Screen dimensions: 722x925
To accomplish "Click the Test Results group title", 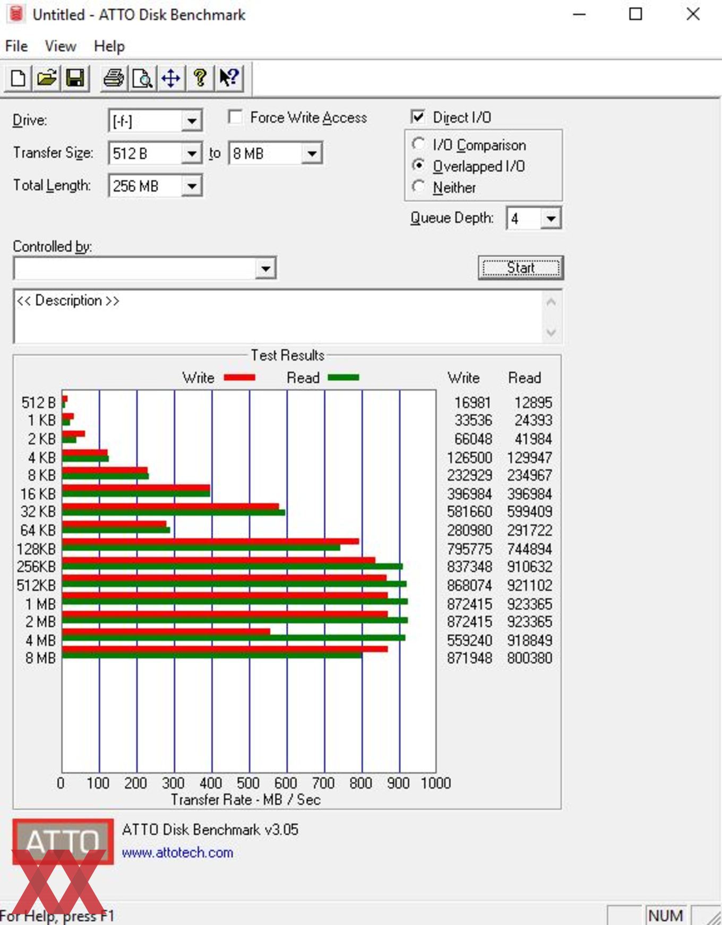I will [x=287, y=355].
